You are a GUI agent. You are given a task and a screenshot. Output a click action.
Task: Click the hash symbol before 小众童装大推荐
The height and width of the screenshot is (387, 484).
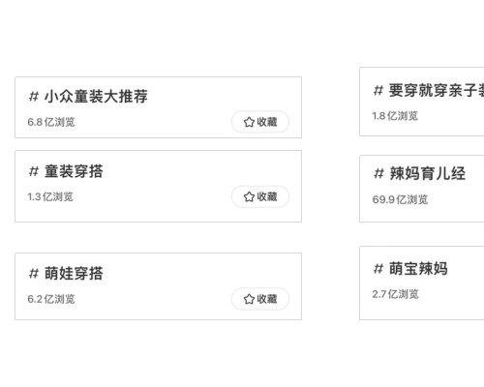[x=34, y=97]
